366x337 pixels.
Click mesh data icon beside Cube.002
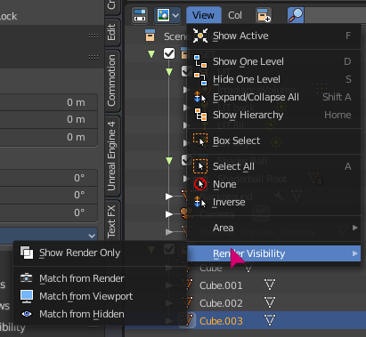point(270,302)
